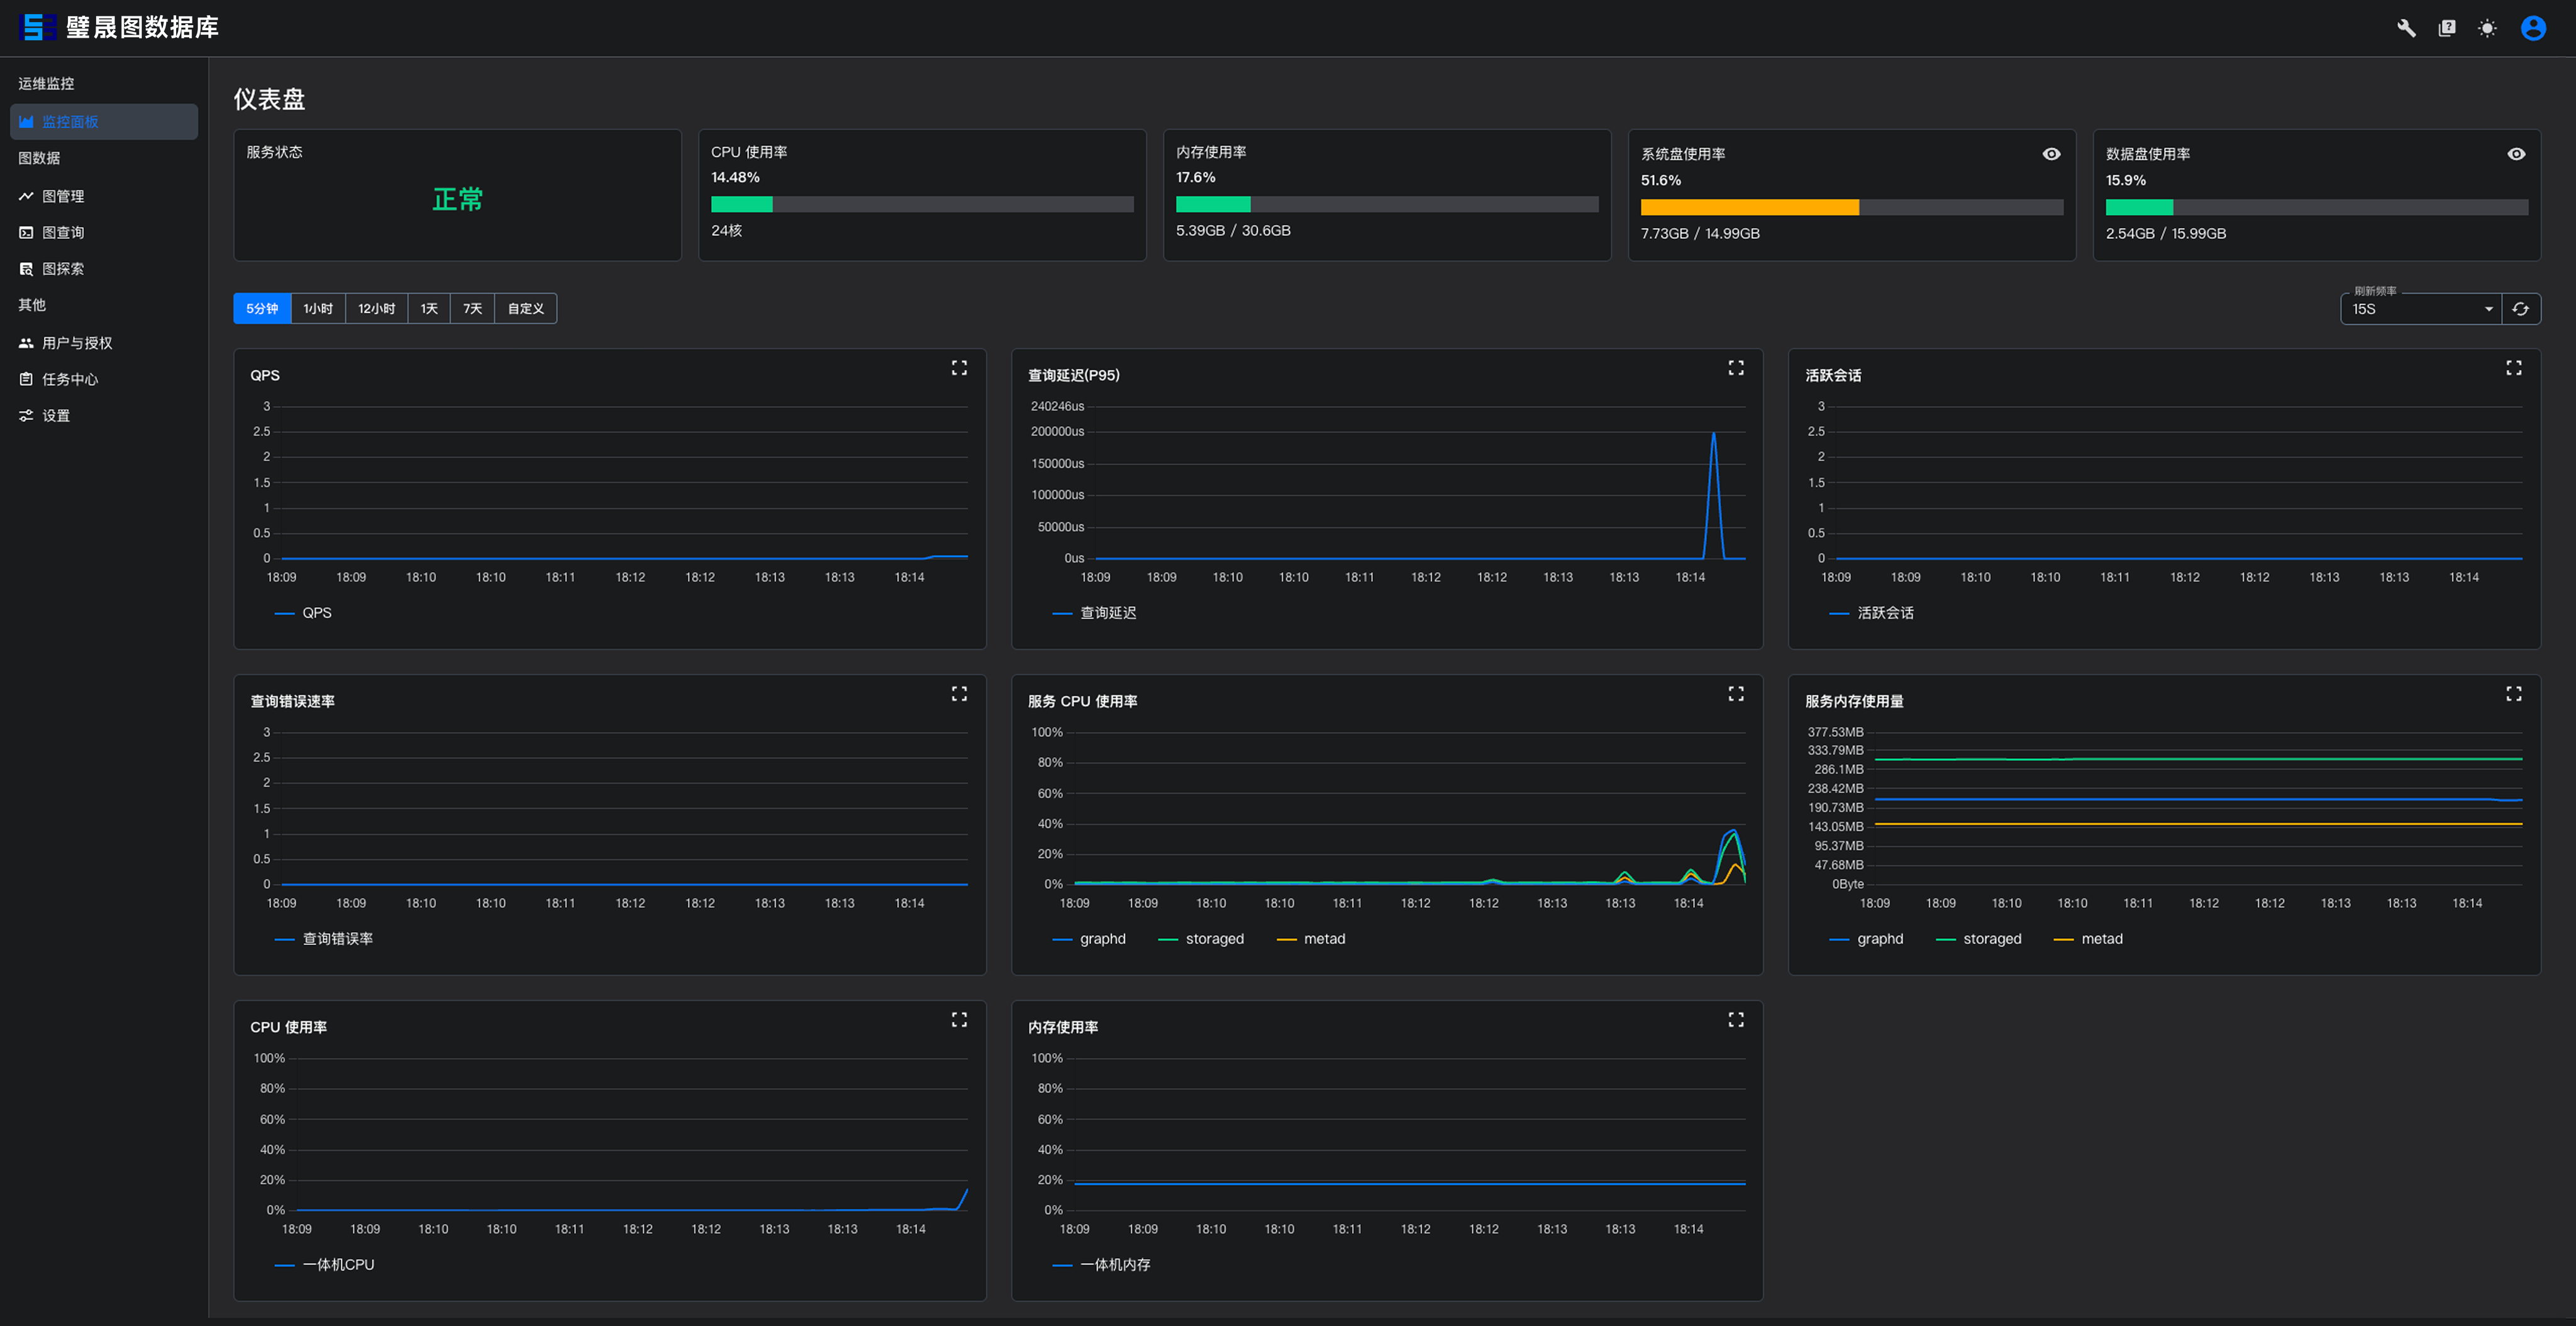Viewport: 2576px width, 1326px height.
Task: Toggle visibility eye on 数据盘使用率 card
Action: coord(2516,154)
